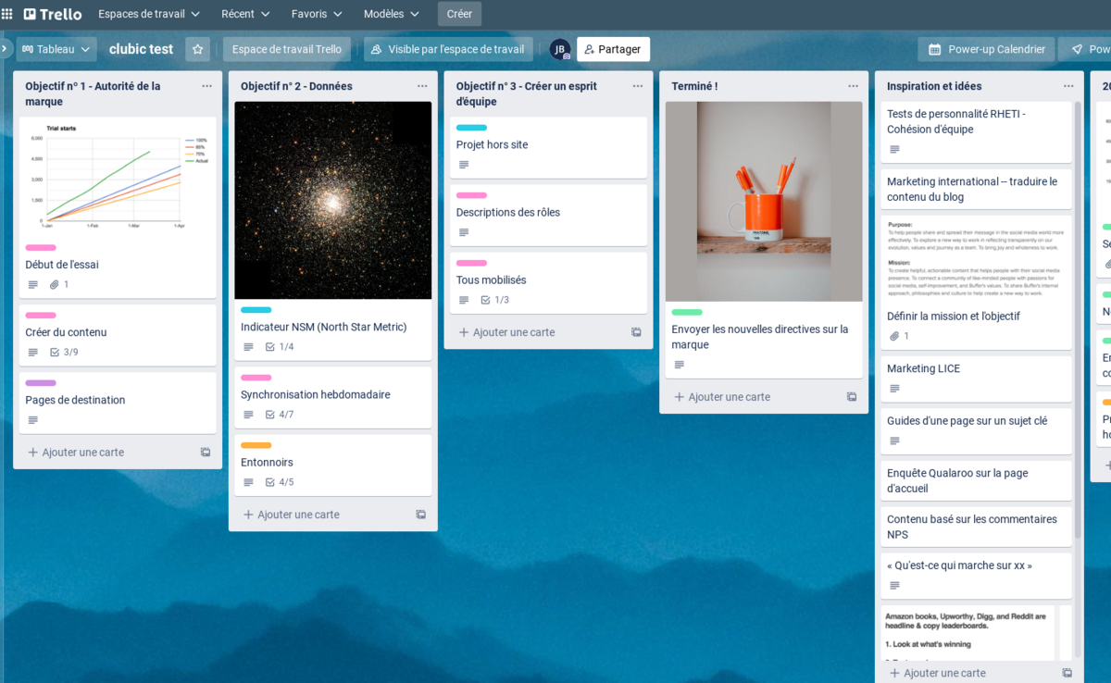Image resolution: width=1111 pixels, height=683 pixels.
Task: Open Espaces de travail dropdown menu
Action: coord(149,14)
